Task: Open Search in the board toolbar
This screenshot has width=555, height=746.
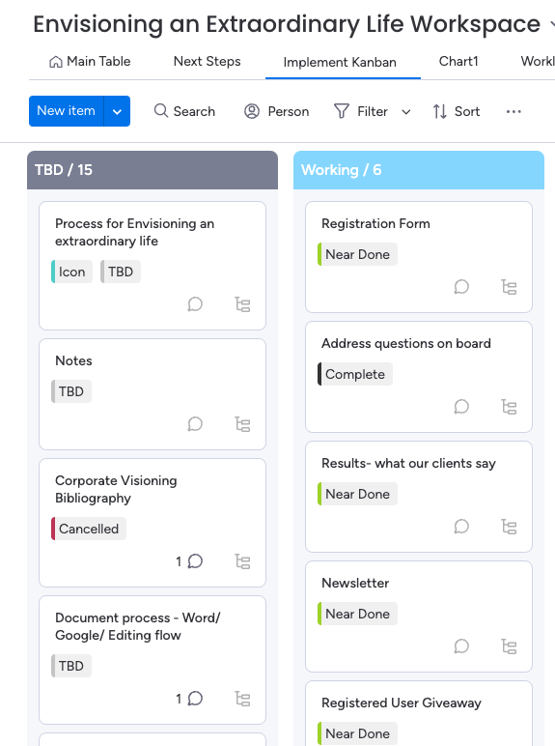Action: (x=184, y=111)
